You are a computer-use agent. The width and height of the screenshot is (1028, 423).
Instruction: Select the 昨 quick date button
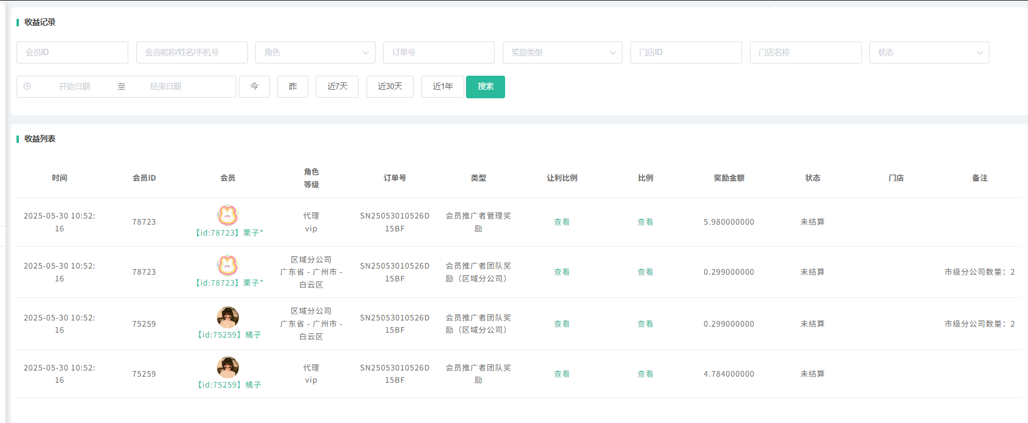tap(293, 87)
